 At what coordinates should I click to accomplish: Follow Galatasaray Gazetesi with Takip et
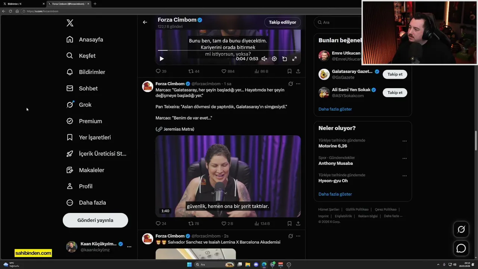(395, 74)
